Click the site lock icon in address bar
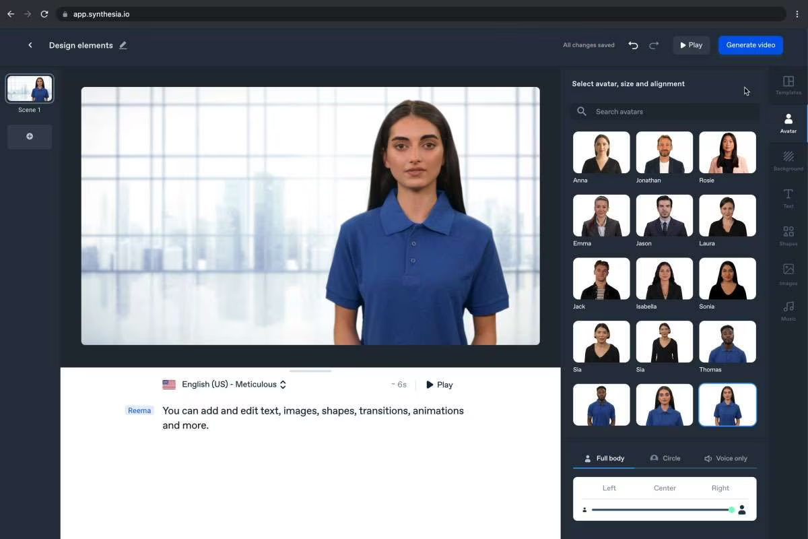The width and height of the screenshot is (808, 539). 65,14
